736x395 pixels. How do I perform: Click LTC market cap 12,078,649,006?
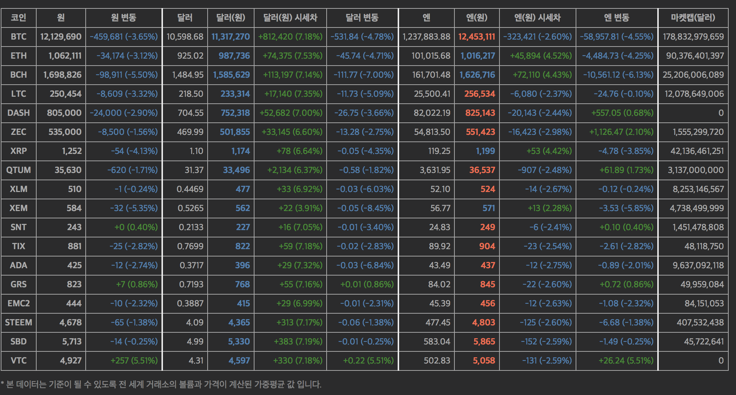(694, 94)
